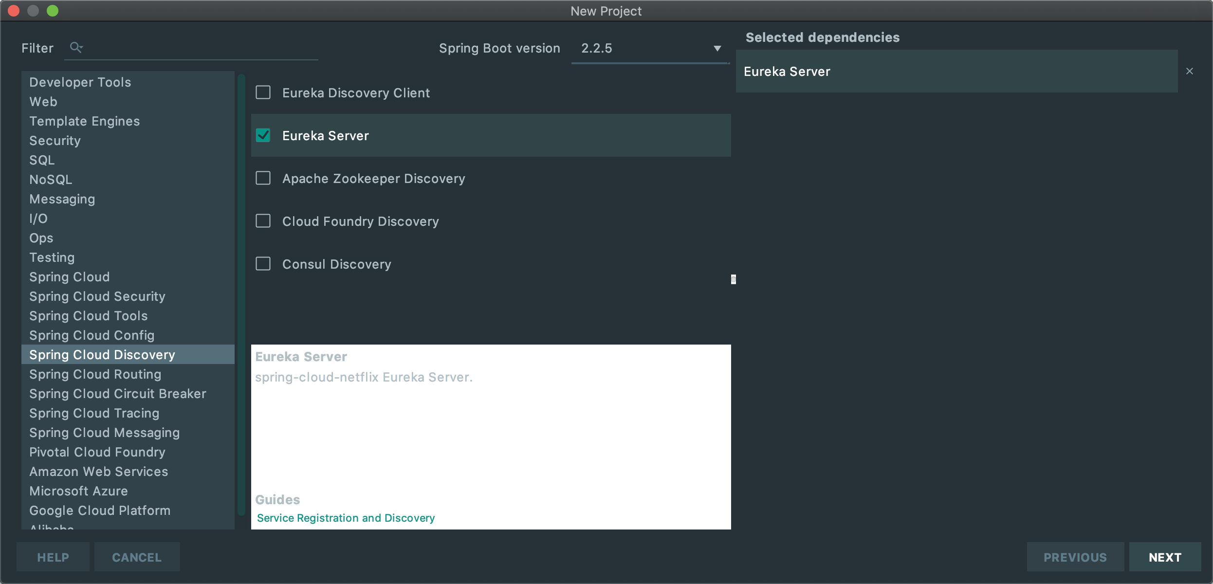Uncheck the Eureka Server checkbox
Image resolution: width=1213 pixels, height=584 pixels.
point(263,135)
